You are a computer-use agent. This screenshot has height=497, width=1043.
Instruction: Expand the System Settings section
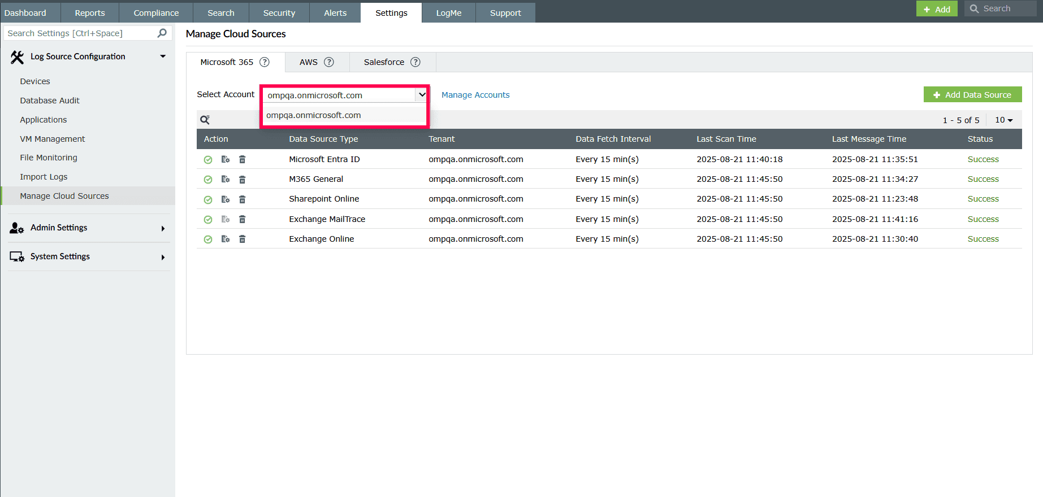[163, 258]
